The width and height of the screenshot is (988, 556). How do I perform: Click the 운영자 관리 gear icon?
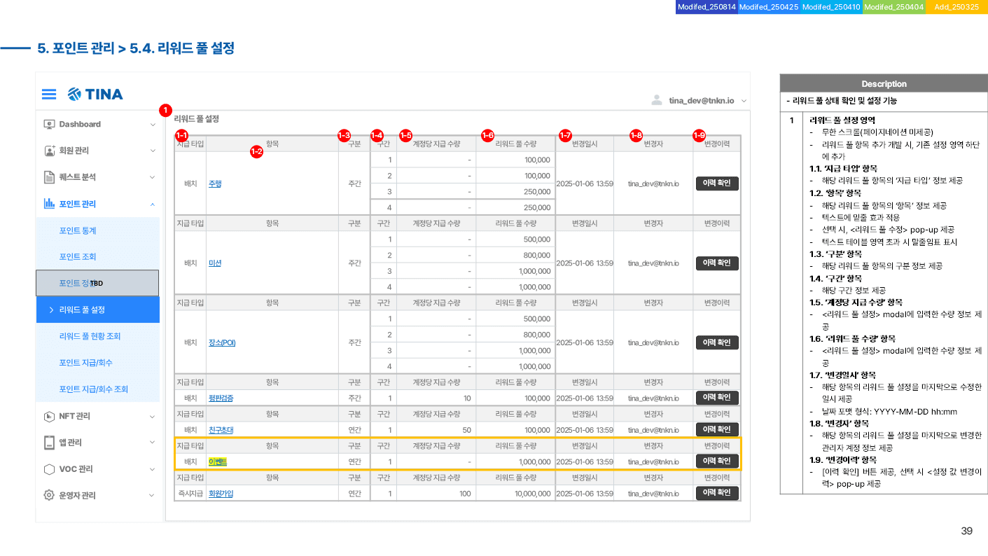point(49,495)
